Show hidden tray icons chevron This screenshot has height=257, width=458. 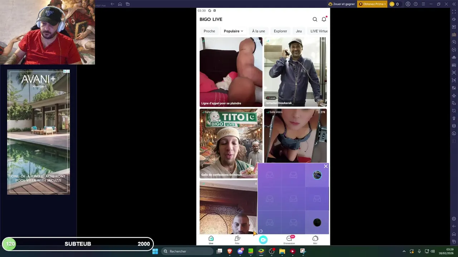click(x=404, y=251)
